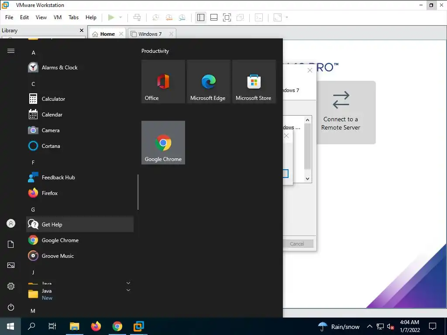Screen dimensions: 447x335
Task: Switch to the Windows 7 tab
Action: (150, 34)
